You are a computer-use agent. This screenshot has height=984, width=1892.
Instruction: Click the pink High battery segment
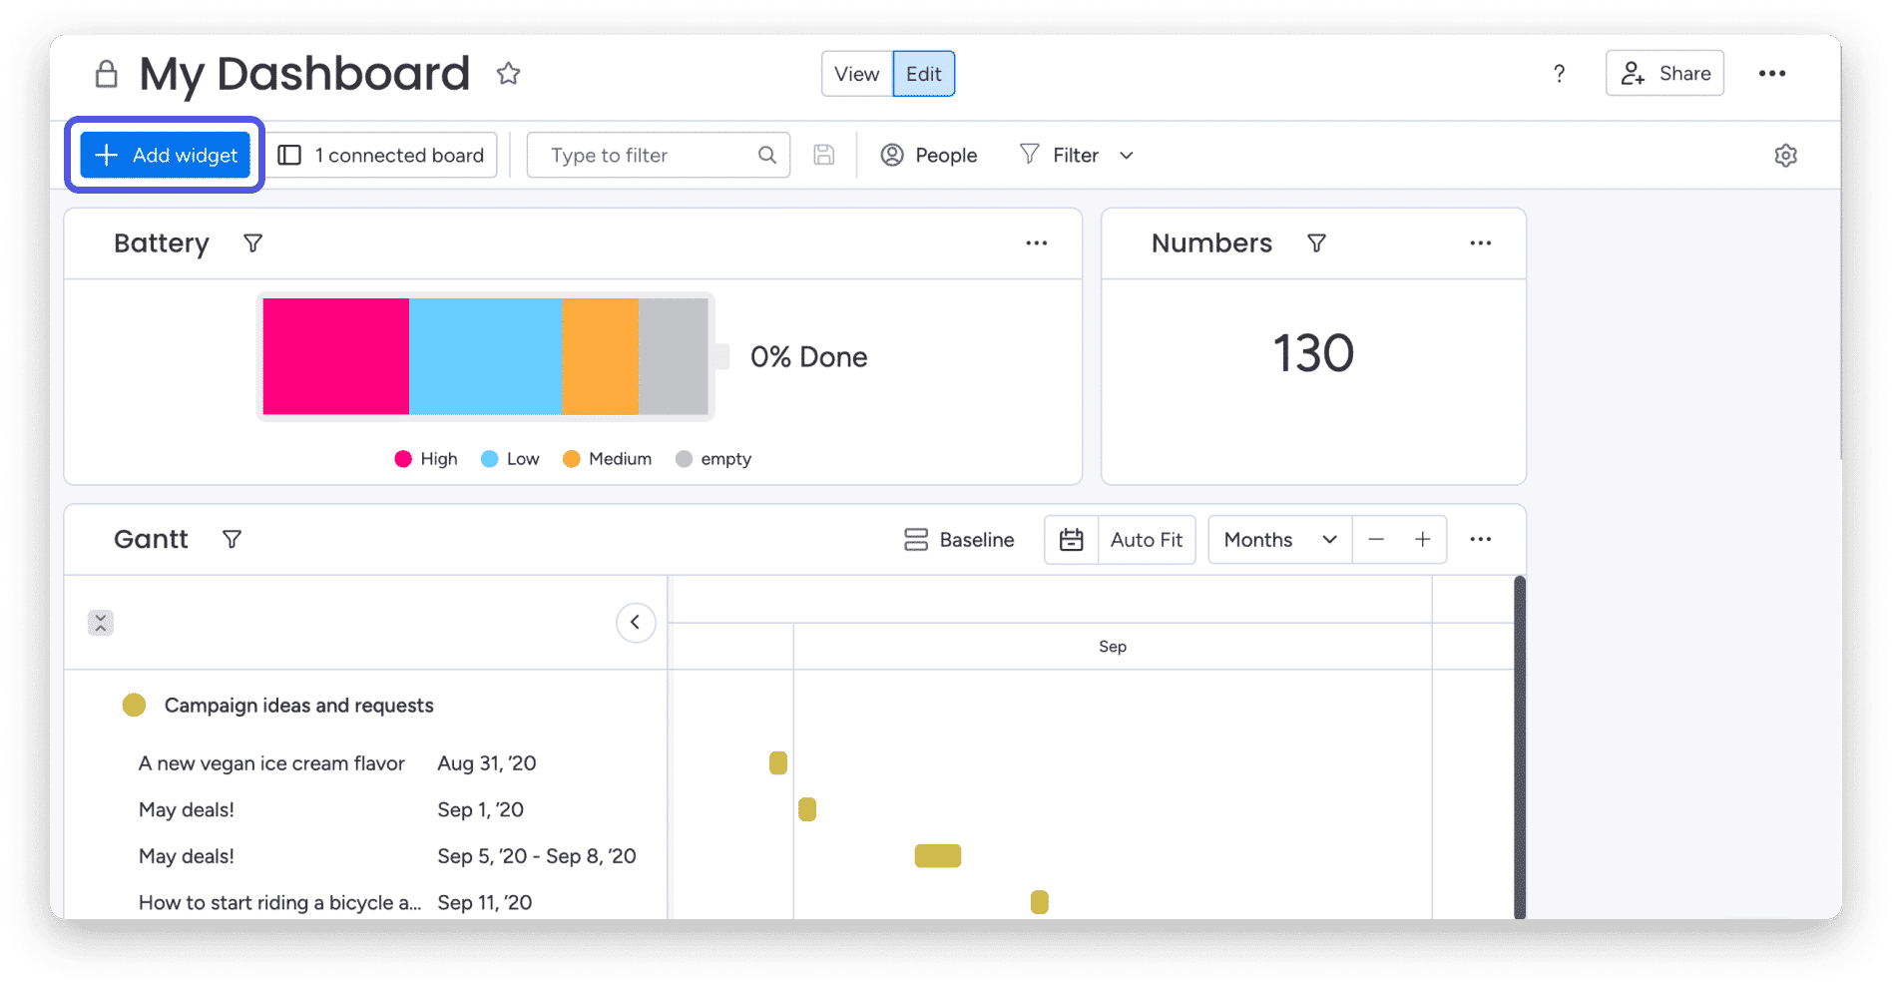tap(335, 356)
